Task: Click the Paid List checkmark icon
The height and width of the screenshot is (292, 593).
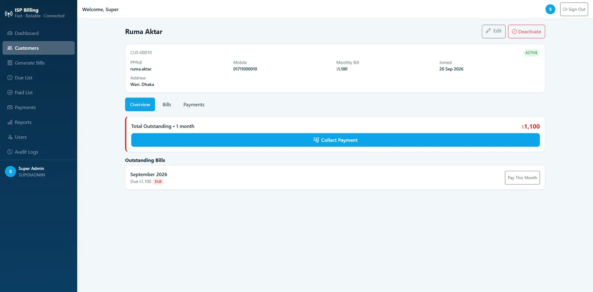Action: (x=10, y=93)
